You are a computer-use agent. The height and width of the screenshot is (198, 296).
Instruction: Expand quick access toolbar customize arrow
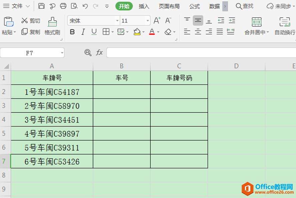tap(107, 6)
